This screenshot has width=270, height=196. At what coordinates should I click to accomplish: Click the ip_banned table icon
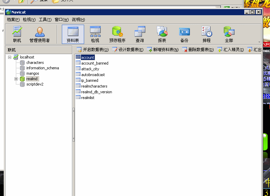tap(78, 80)
